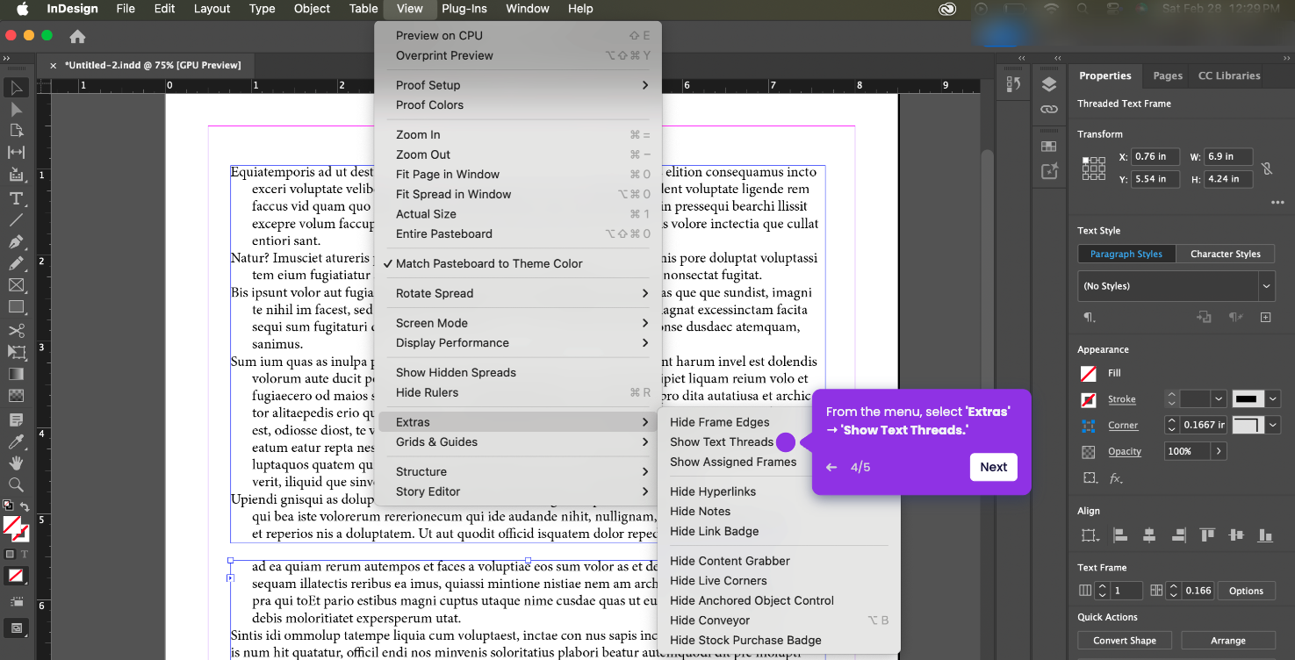The image size is (1295, 660).
Task: Click the Arrange button
Action: tap(1227, 641)
